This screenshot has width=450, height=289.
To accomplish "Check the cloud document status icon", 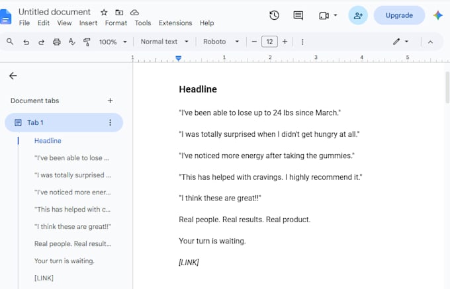I will pos(134,13).
